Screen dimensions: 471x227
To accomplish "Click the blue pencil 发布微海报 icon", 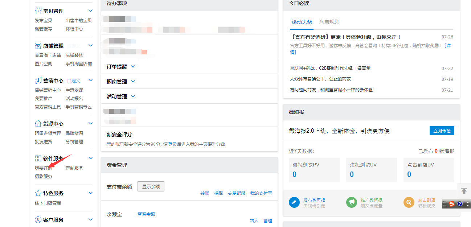I will (x=294, y=202).
